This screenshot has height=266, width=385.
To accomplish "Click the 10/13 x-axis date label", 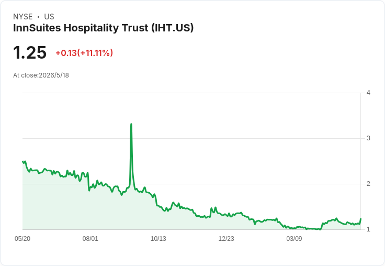I will click(158, 239).
